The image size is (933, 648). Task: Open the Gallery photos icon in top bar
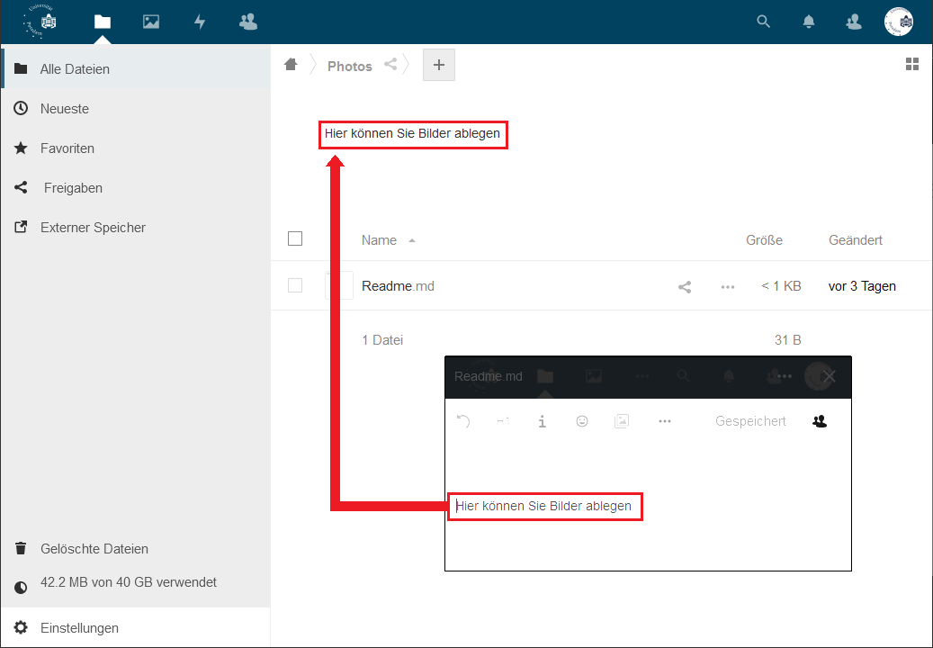point(150,22)
